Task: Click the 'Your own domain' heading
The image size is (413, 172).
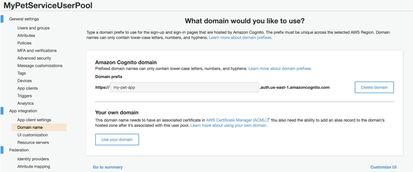Action: pos(117,113)
